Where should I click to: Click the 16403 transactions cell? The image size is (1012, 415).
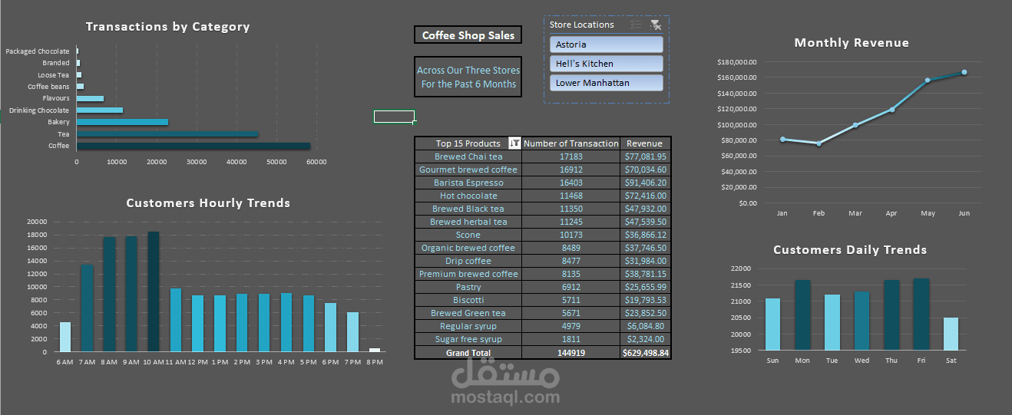(570, 183)
